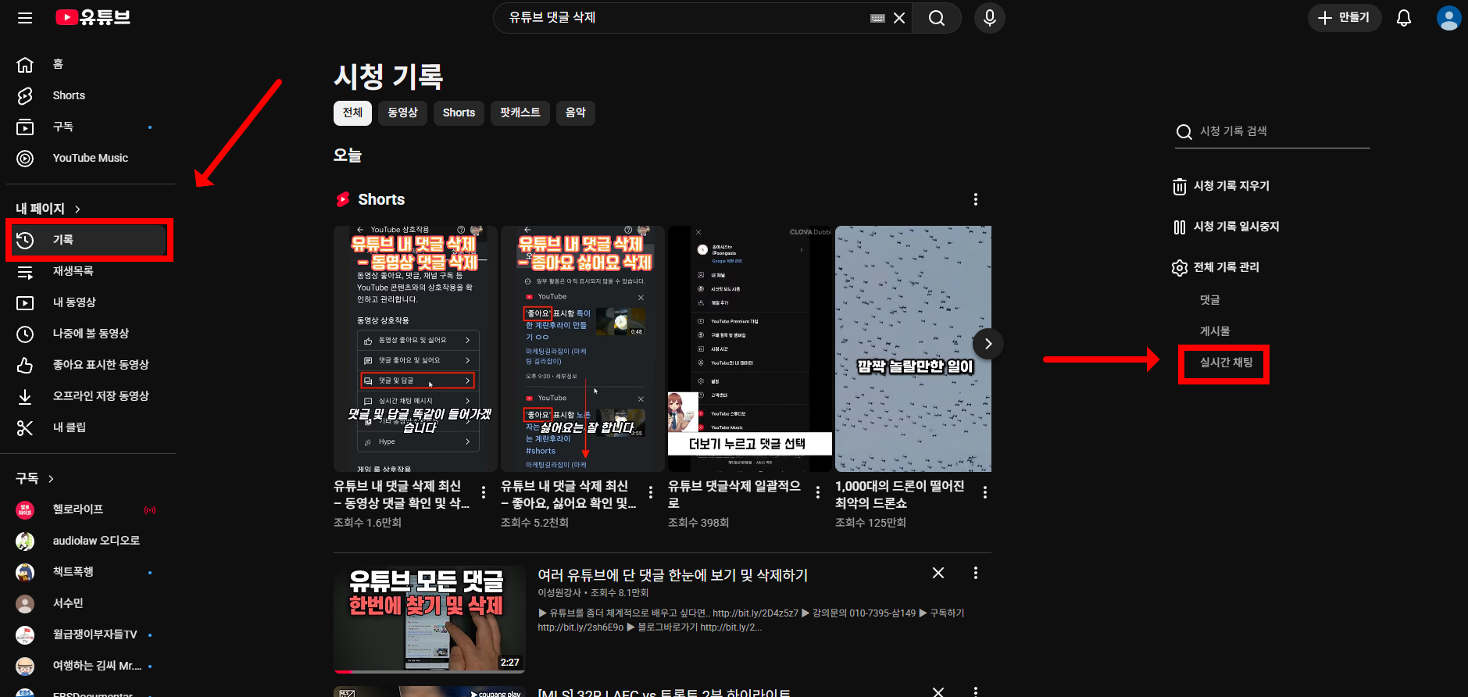
Task: Open 이성원강사 channel link
Action: point(559,593)
